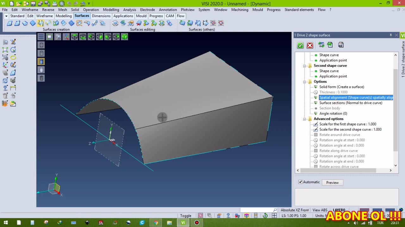
Task: Click the dimension measure tool in left toolbar
Action: point(13,88)
